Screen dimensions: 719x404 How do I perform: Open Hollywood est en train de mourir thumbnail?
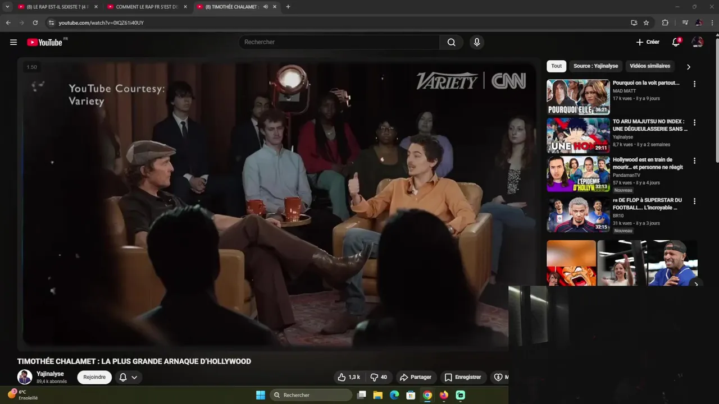click(578, 173)
